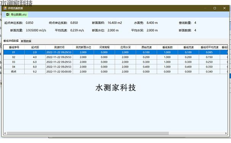Click the 原始流速 column header
The image size is (231, 143).
point(147,47)
